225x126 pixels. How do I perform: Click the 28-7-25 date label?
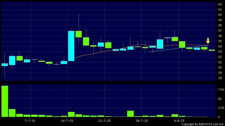coord(142,121)
